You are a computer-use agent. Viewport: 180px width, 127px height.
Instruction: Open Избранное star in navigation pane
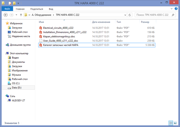[x=7, y=23]
